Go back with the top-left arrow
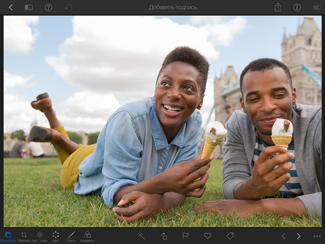 11,7
